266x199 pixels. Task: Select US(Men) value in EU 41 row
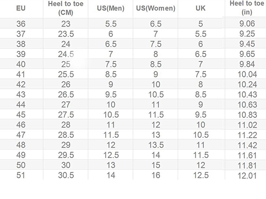coord(111,74)
